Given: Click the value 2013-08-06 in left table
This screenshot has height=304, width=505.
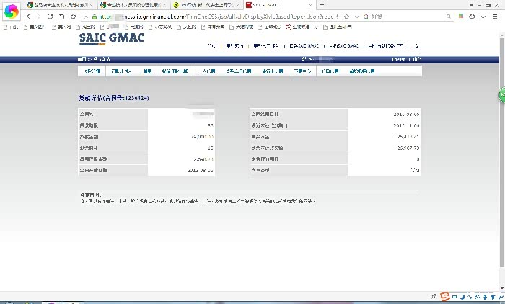Looking at the screenshot, I should pos(200,170).
